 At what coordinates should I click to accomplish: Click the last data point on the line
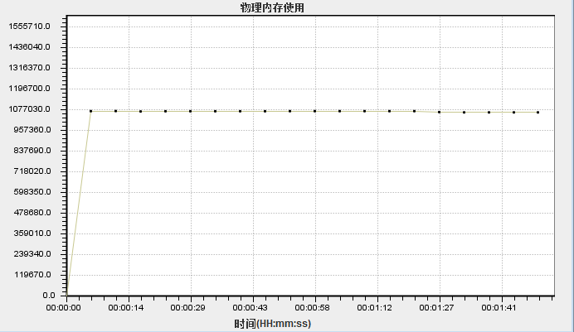pyautogui.click(x=538, y=112)
